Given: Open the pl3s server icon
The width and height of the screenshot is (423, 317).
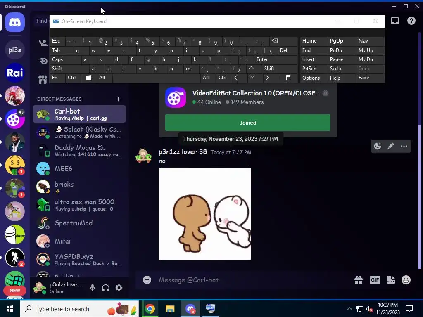Looking at the screenshot, I should [15, 50].
